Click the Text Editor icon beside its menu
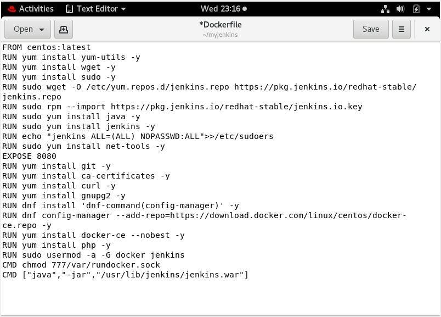Viewport: 441px width, 317px height. [69, 8]
